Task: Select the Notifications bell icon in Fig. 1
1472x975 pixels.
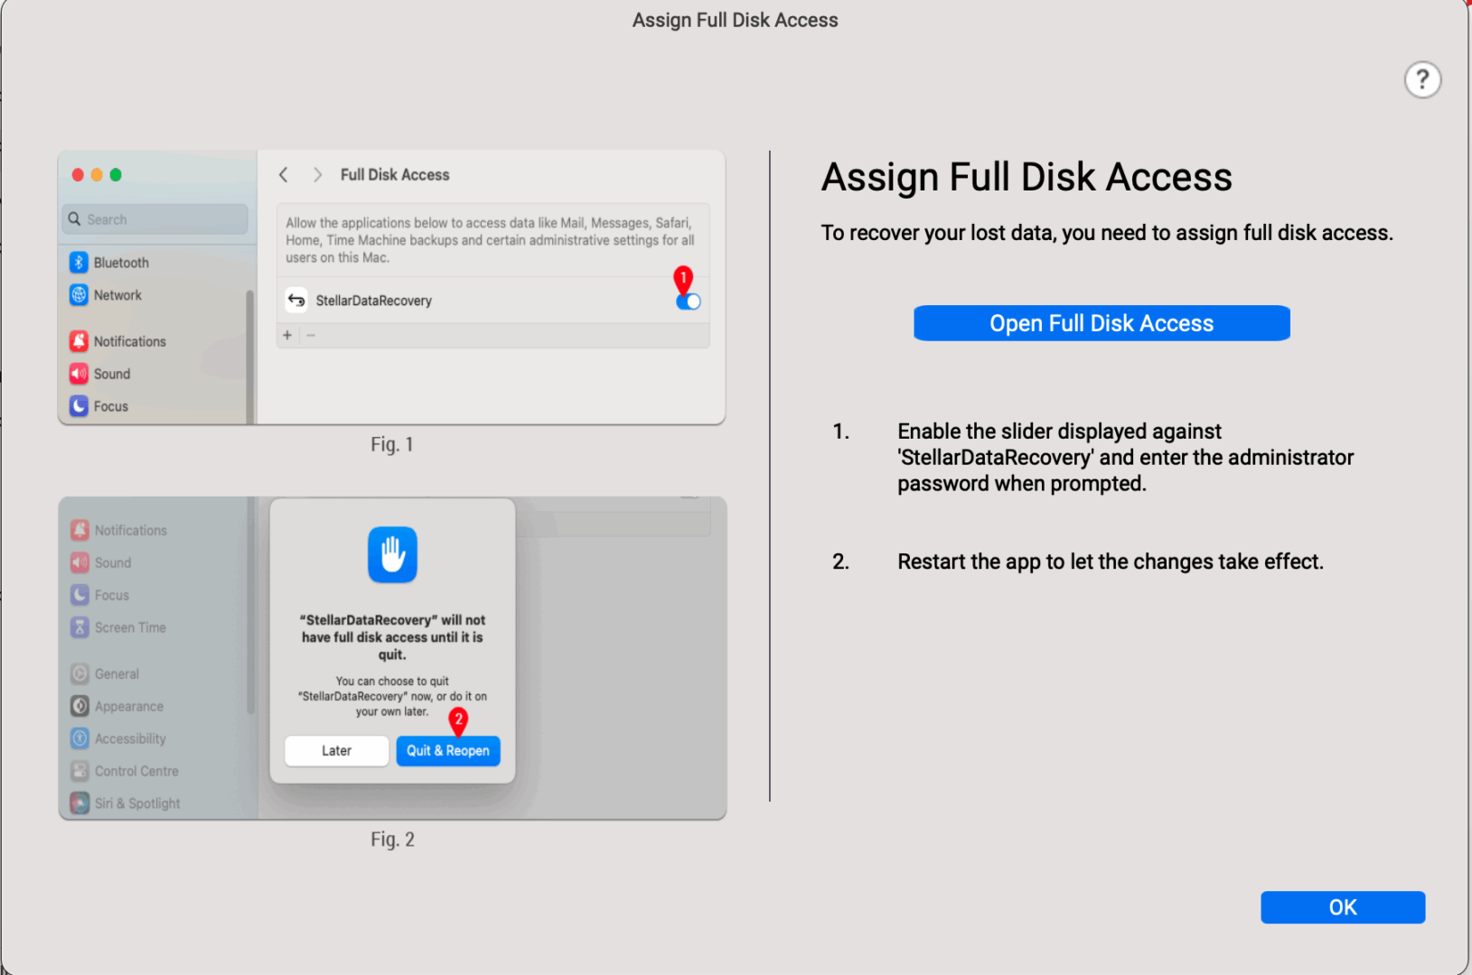Action: [79, 341]
